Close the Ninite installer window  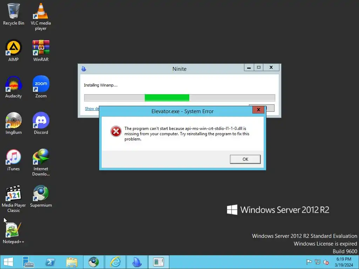point(271,68)
